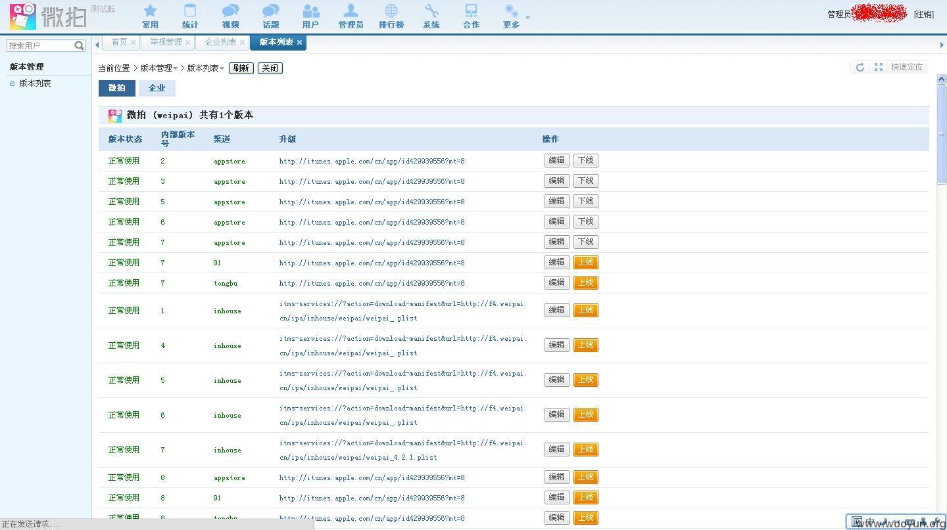947x530 pixels.
Task: Click 上线 for version 5 inhouse
Action: [x=586, y=380]
